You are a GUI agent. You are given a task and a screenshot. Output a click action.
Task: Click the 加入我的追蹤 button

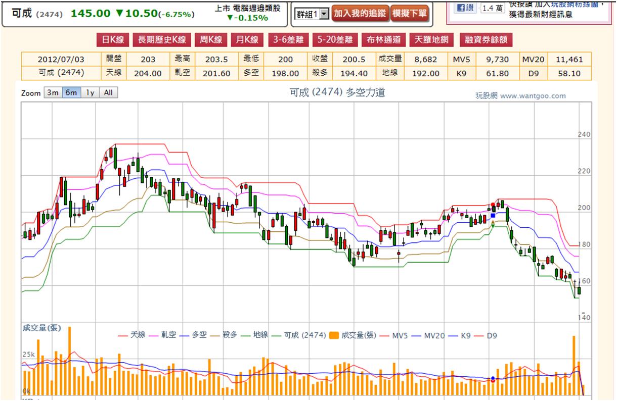tap(360, 14)
